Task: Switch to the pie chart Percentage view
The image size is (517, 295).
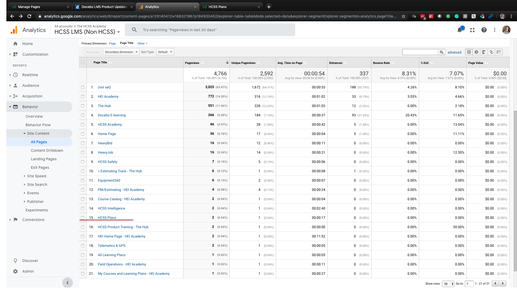Action: (476, 52)
